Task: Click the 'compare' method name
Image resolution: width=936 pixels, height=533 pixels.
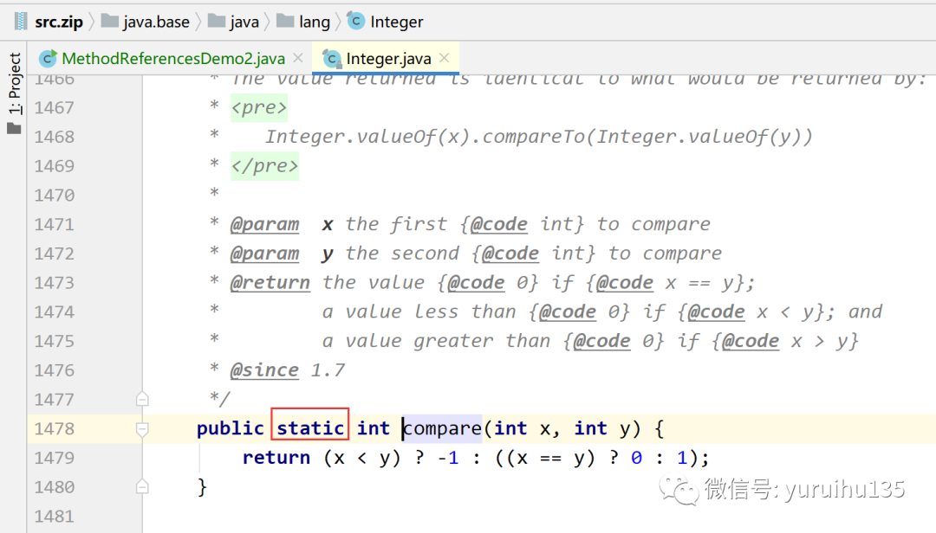Action: click(442, 428)
